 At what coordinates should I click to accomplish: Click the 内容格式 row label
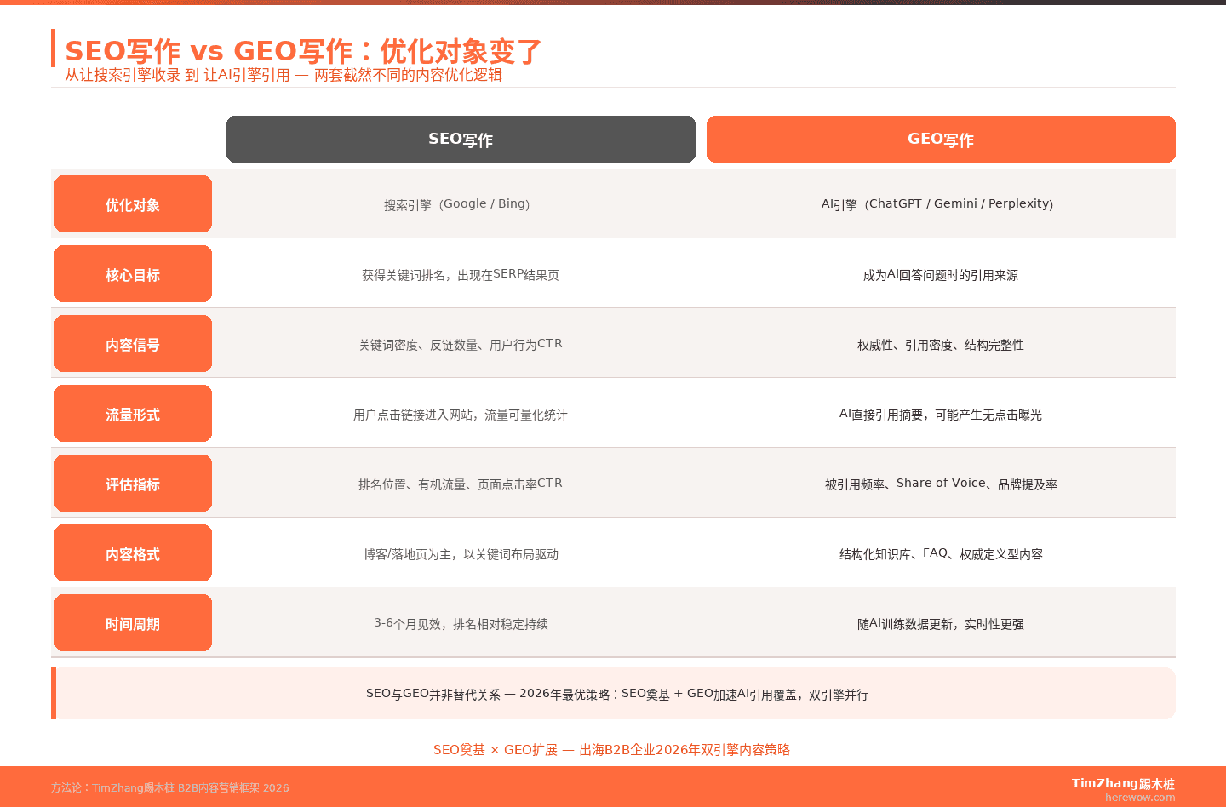click(x=133, y=552)
